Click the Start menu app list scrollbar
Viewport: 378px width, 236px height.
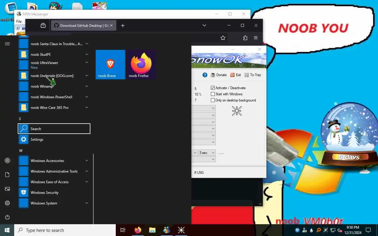click(x=93, y=189)
